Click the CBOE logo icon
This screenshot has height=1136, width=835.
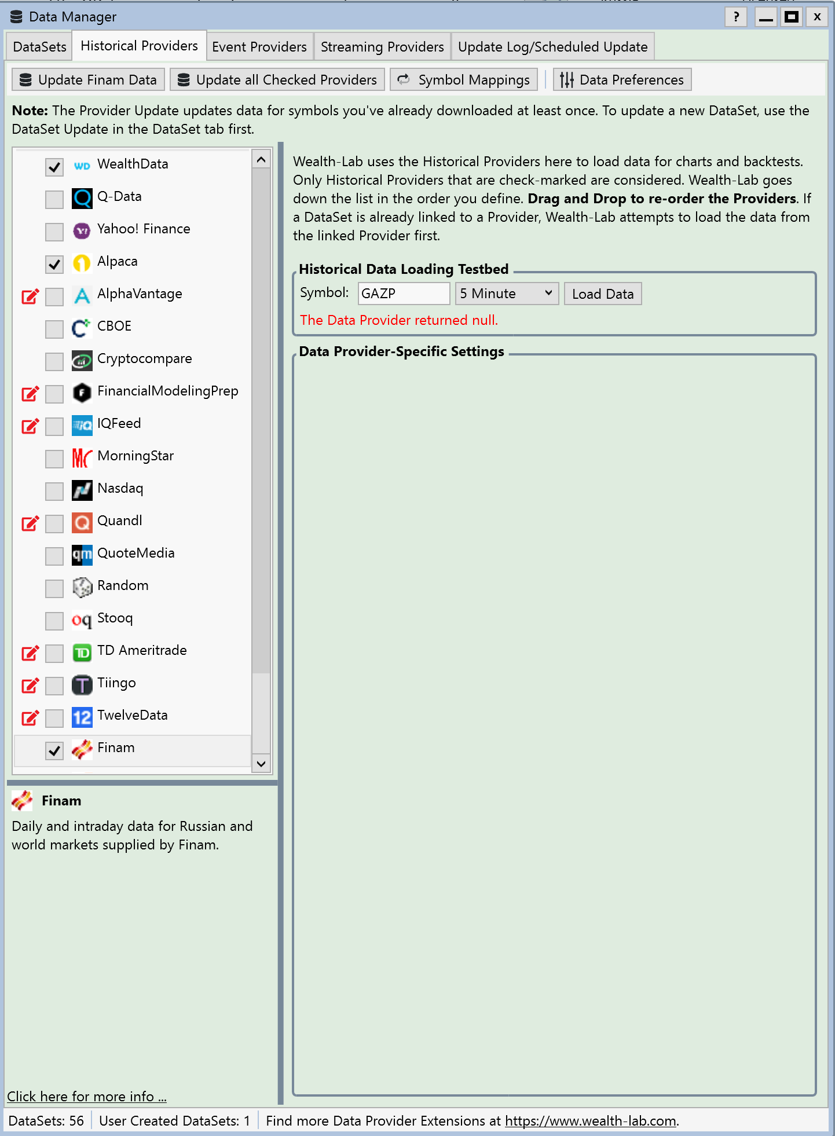pyautogui.click(x=82, y=328)
